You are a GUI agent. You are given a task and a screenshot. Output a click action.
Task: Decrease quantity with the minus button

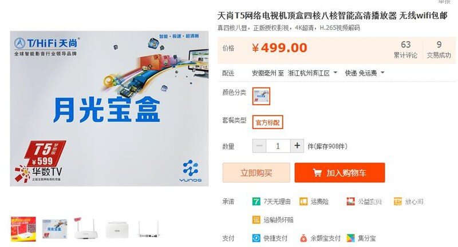259,146
